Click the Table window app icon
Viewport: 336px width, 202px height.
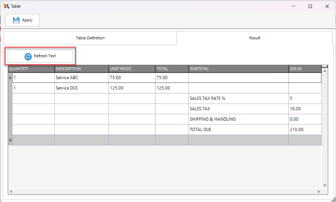click(6, 6)
